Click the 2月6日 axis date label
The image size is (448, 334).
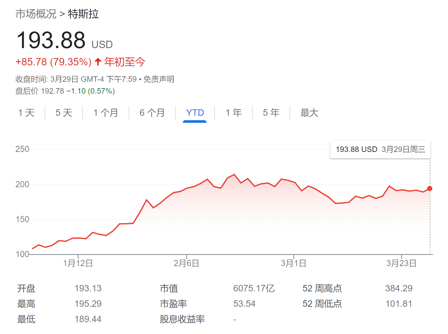186,263
